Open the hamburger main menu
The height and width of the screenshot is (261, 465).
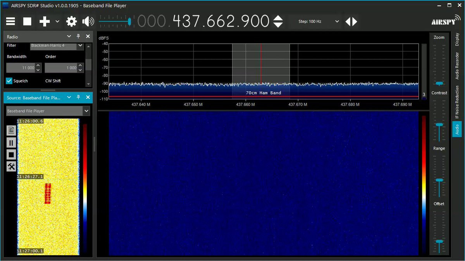coord(10,21)
